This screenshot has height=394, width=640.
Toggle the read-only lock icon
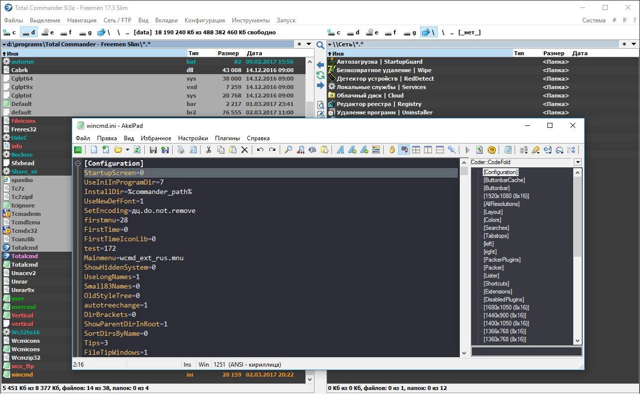click(x=392, y=150)
